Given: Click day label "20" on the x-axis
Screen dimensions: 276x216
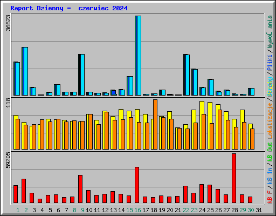Looking at the screenshot, I should [170, 210].
